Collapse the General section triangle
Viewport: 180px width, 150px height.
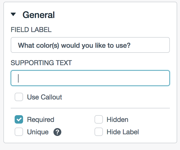click(13, 14)
